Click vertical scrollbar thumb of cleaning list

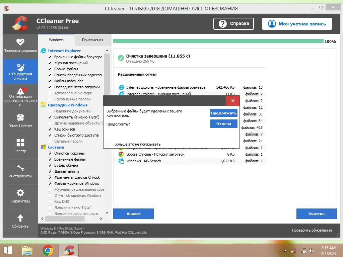[107, 75]
